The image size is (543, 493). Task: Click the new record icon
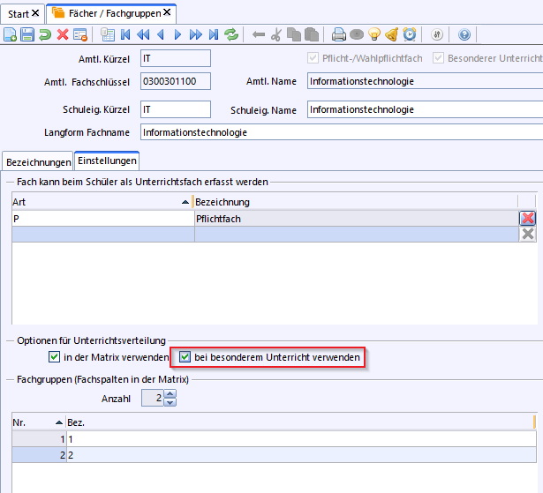point(10,34)
